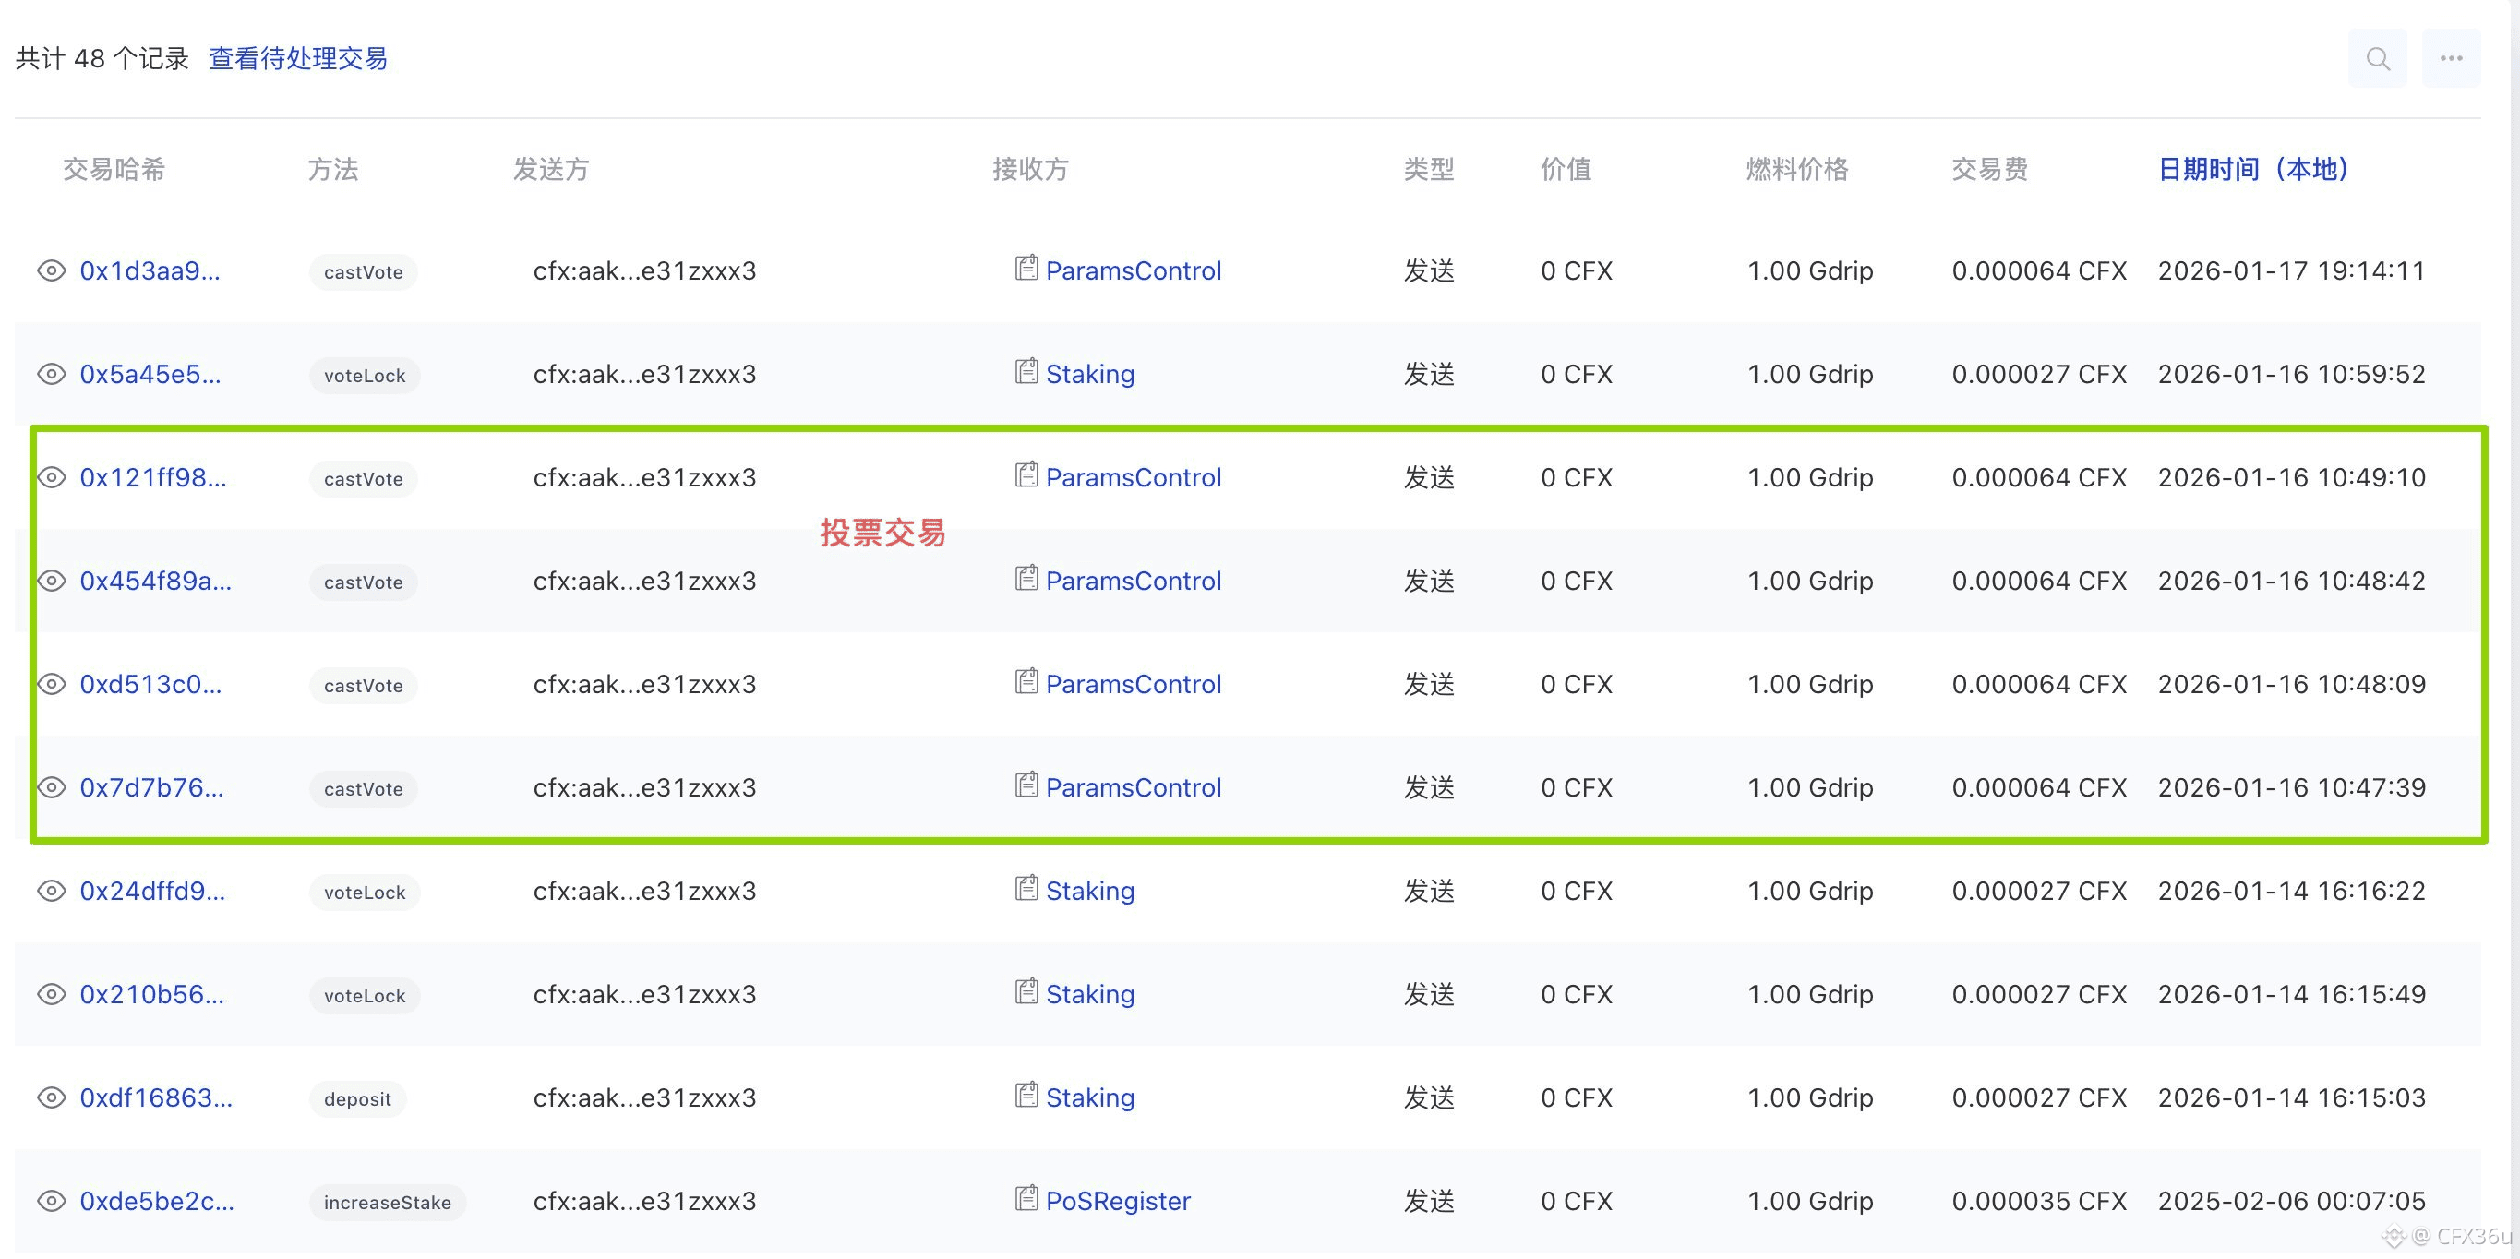Click eye icon beside 0x5a45e5 transaction

pos(51,375)
